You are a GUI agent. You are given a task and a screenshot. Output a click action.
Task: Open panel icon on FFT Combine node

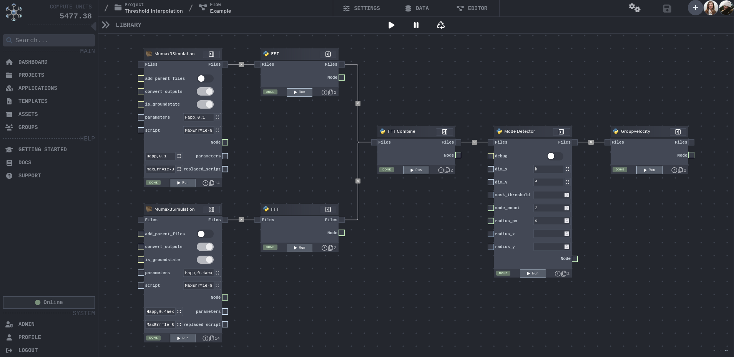click(445, 132)
